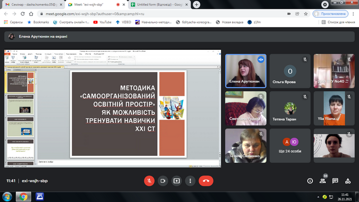359x202 pixels.
Task: Leave the call with red hang-up button
Action: [206, 181]
